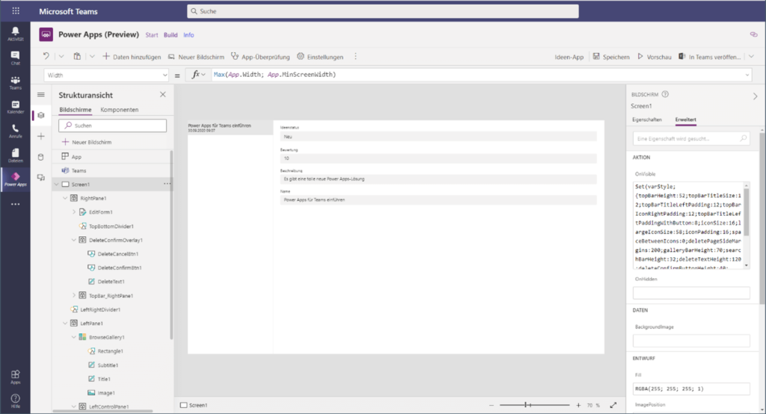Open Teams in the left sidebar
This screenshot has height=414, width=766.
coord(15,82)
